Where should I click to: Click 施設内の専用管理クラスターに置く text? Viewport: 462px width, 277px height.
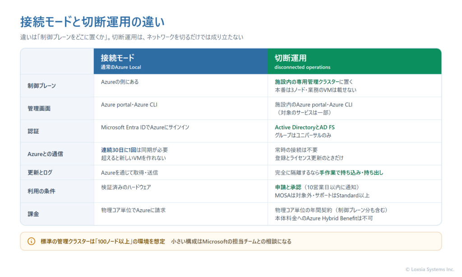314,82
